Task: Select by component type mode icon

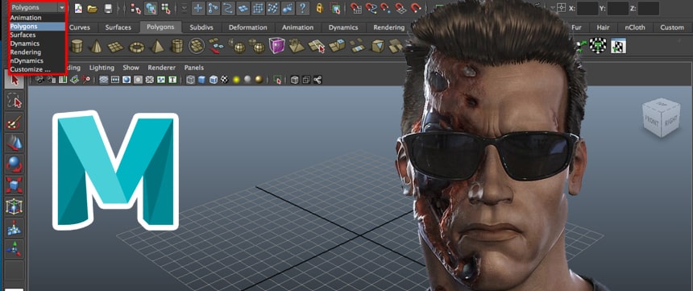Action: pos(165,8)
